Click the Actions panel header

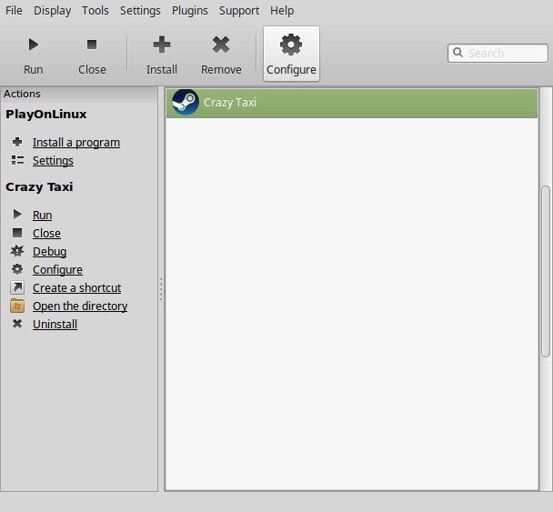(79, 94)
